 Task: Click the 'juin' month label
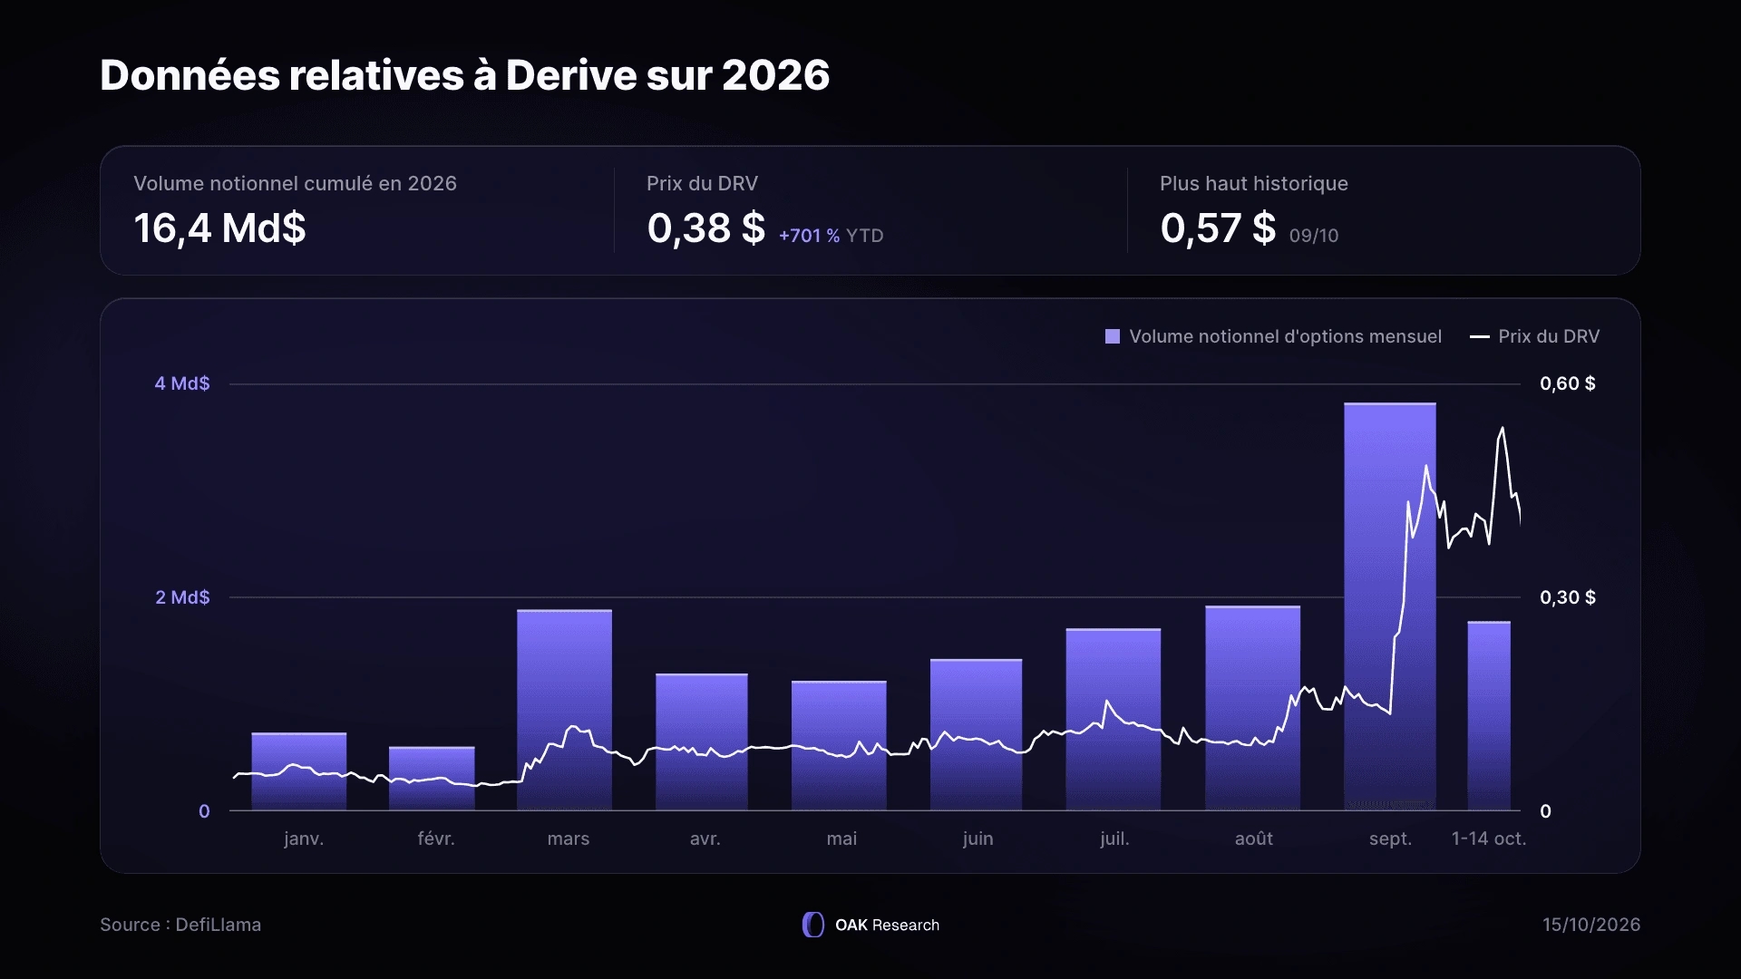point(977,838)
